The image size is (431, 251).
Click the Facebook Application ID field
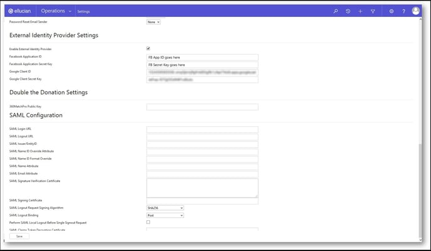202,57
